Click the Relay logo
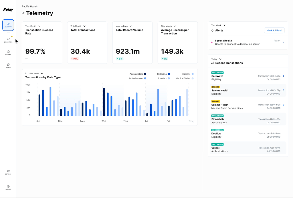293x198 pixels. [8, 9]
